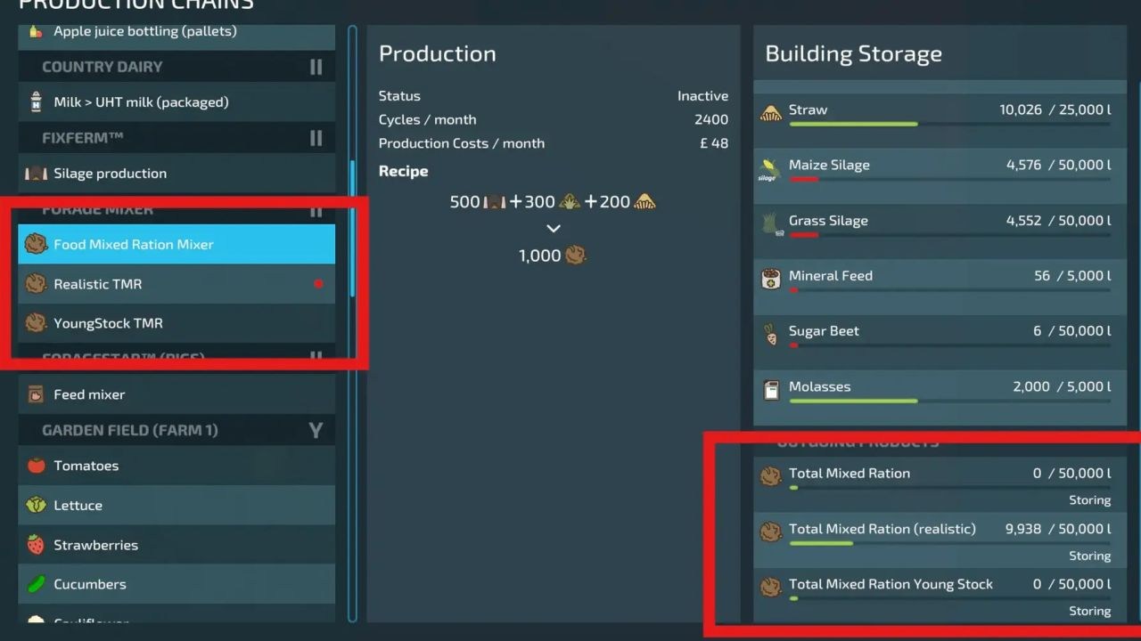Click Straw storage fill level bar
Viewport: 1141px width, 641px height.
pos(950,124)
